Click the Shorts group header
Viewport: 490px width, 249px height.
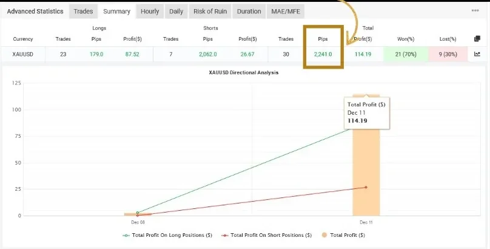pyautogui.click(x=210, y=28)
